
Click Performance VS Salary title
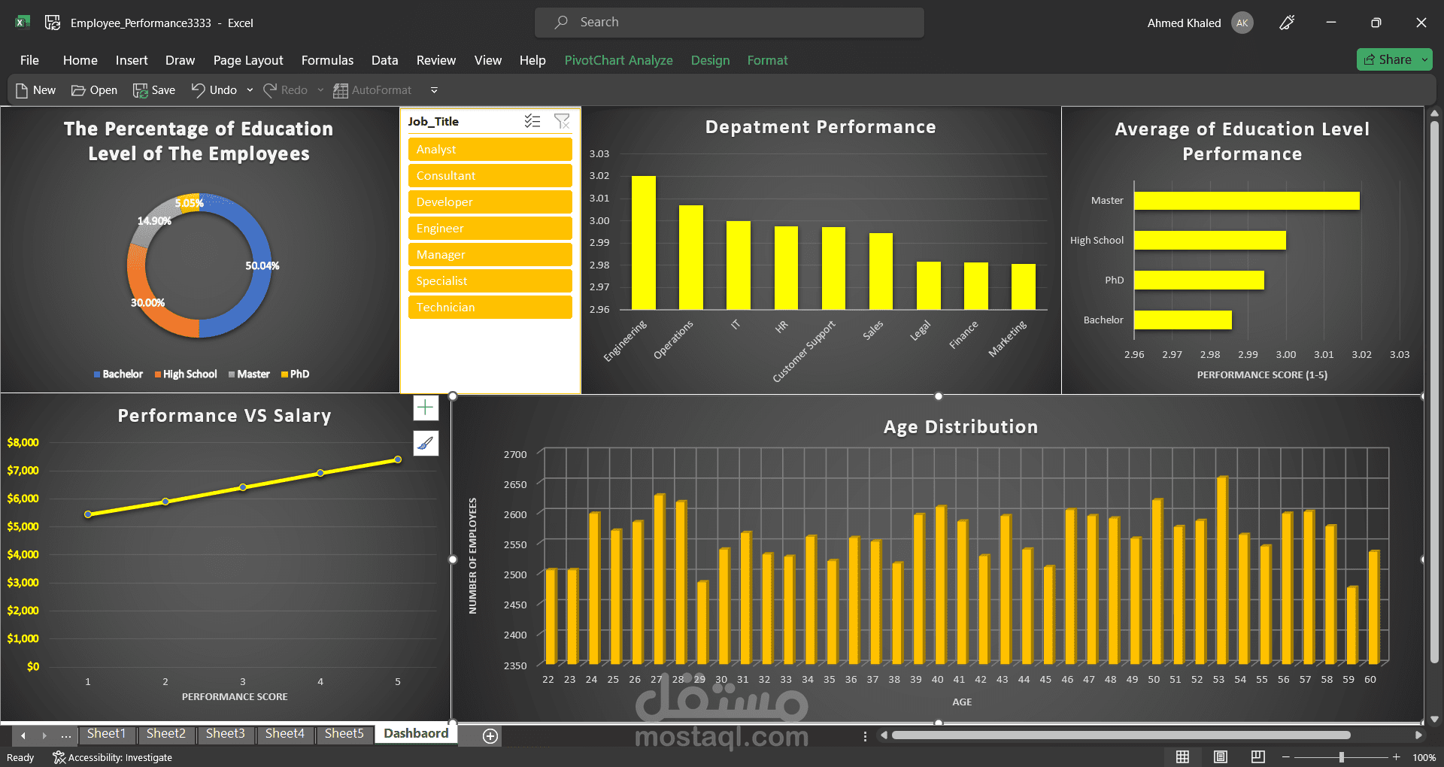224,416
